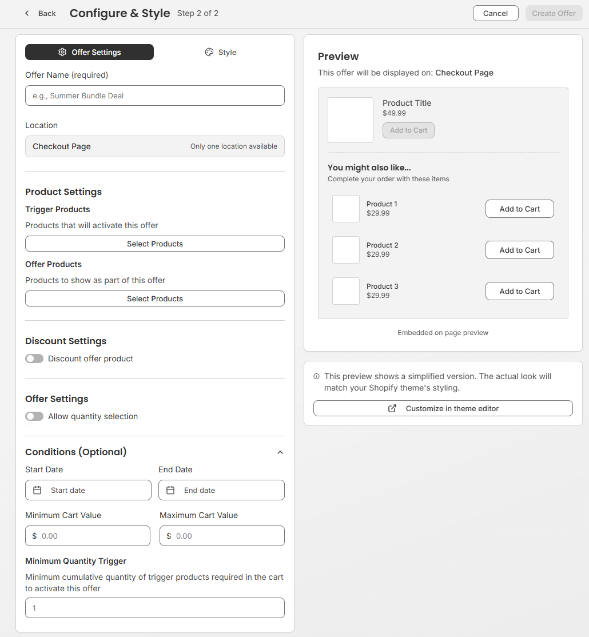589x637 pixels.
Task: Open the Start date picker field
Action: 88,490
